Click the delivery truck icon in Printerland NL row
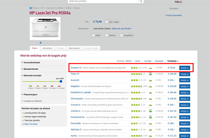The height and width of the screenshot is (138, 209). coord(150,117)
